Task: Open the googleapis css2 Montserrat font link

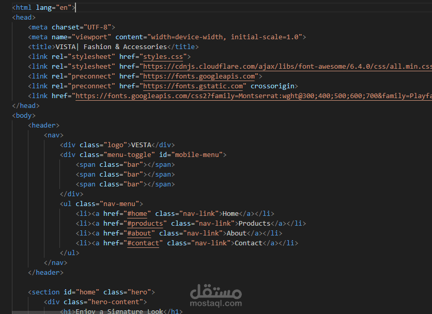Action: (x=254, y=96)
